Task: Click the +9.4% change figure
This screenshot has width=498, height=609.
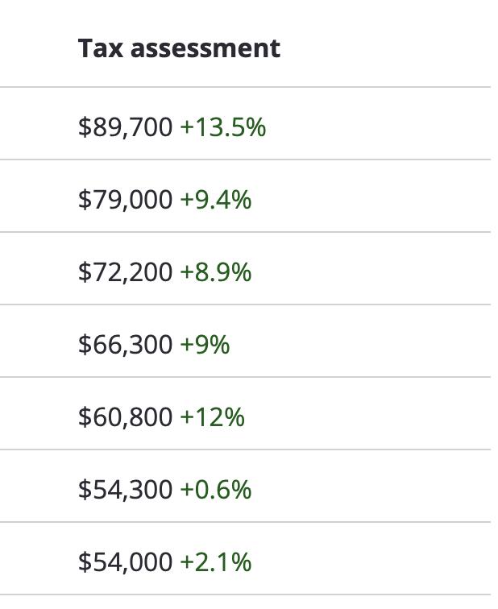Action: pyautogui.click(x=216, y=200)
